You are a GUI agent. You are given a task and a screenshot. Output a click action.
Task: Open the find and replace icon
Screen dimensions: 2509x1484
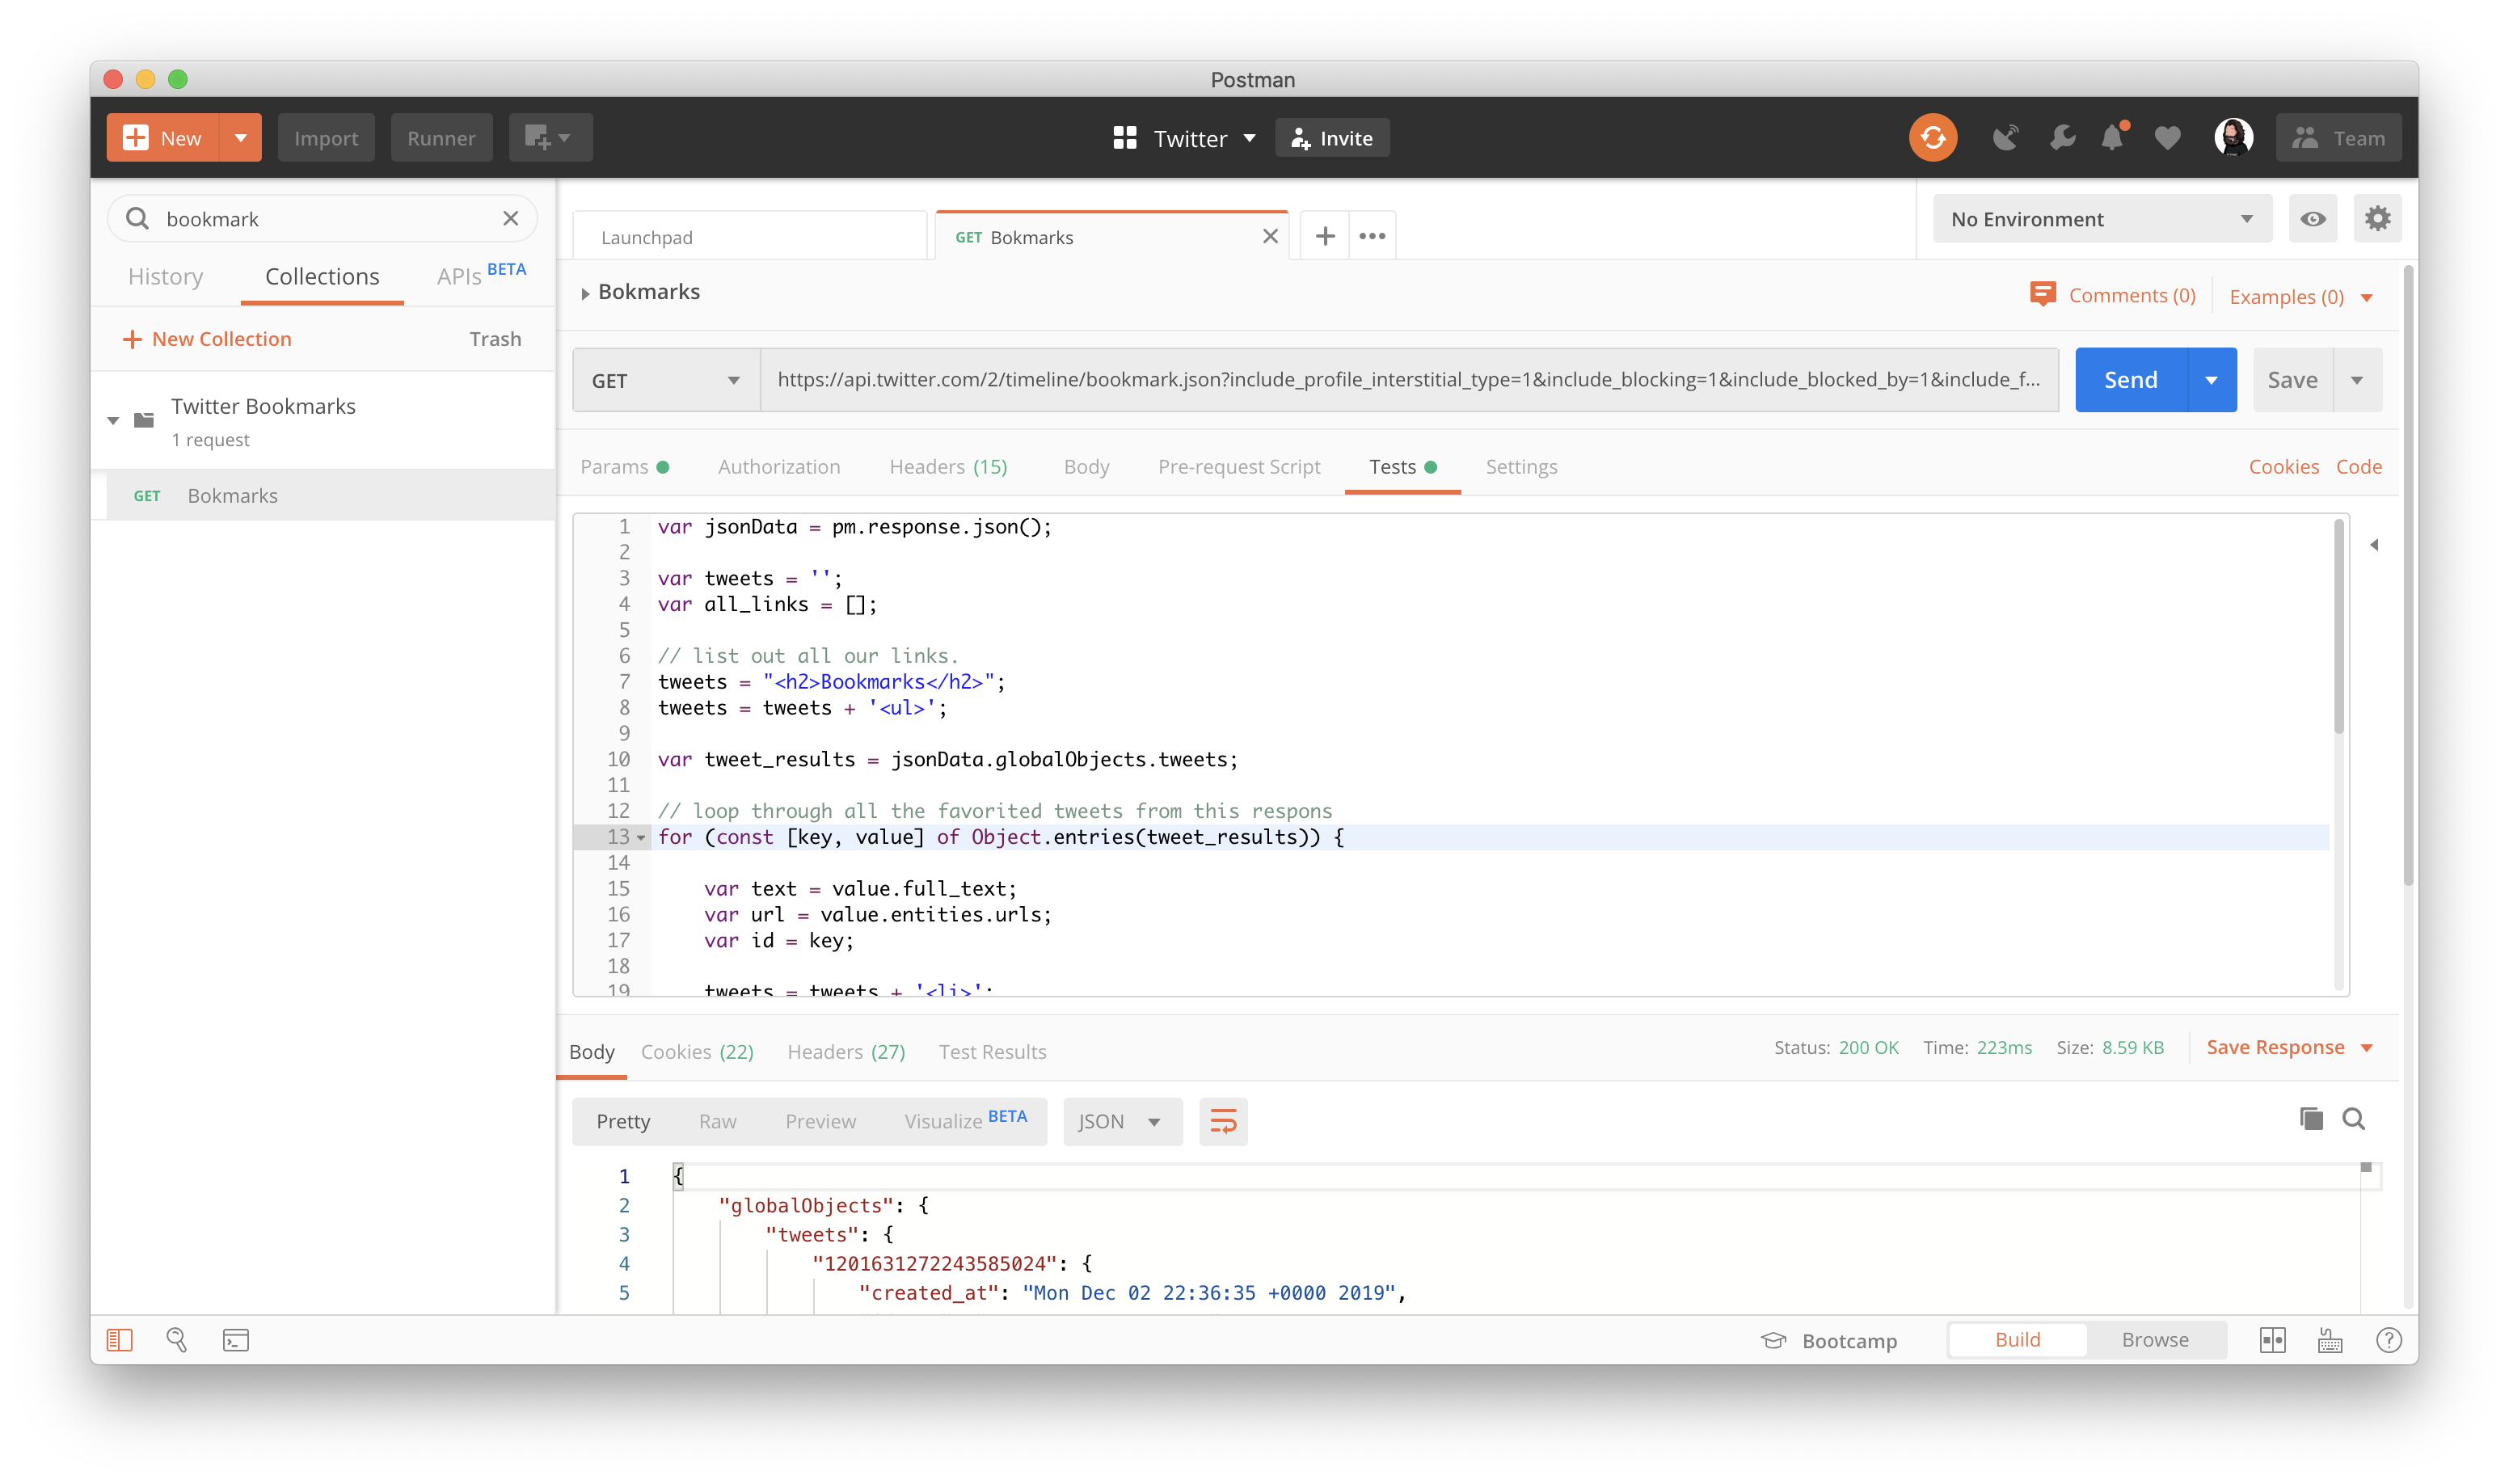(x=177, y=1340)
